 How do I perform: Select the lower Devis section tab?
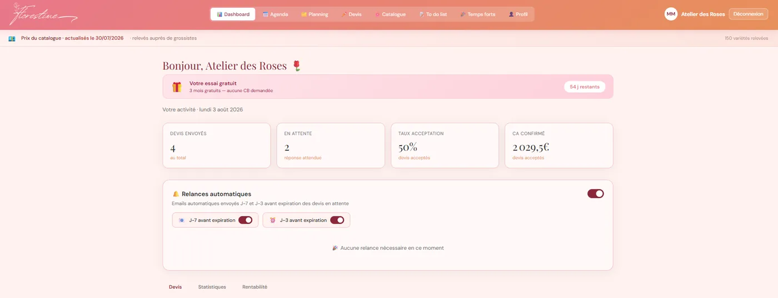point(175,287)
